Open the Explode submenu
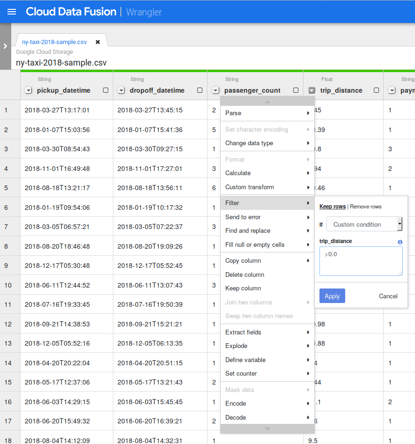This screenshot has height=444, width=415. pos(267,346)
